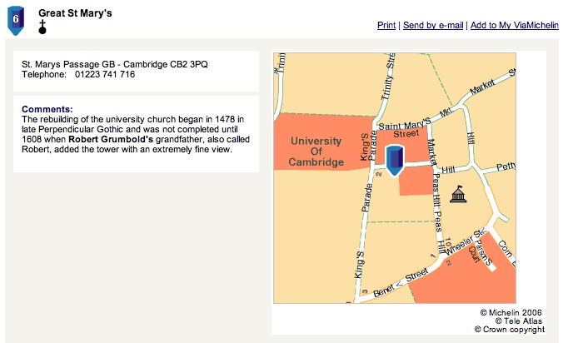Click the church cross symbol under the title
This screenshot has width=563, height=343.
(42, 27)
